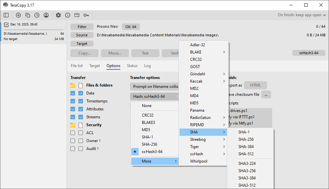Click the duplicate windows toolbar icon
This screenshot has height=189, width=329.
[x=28, y=15]
